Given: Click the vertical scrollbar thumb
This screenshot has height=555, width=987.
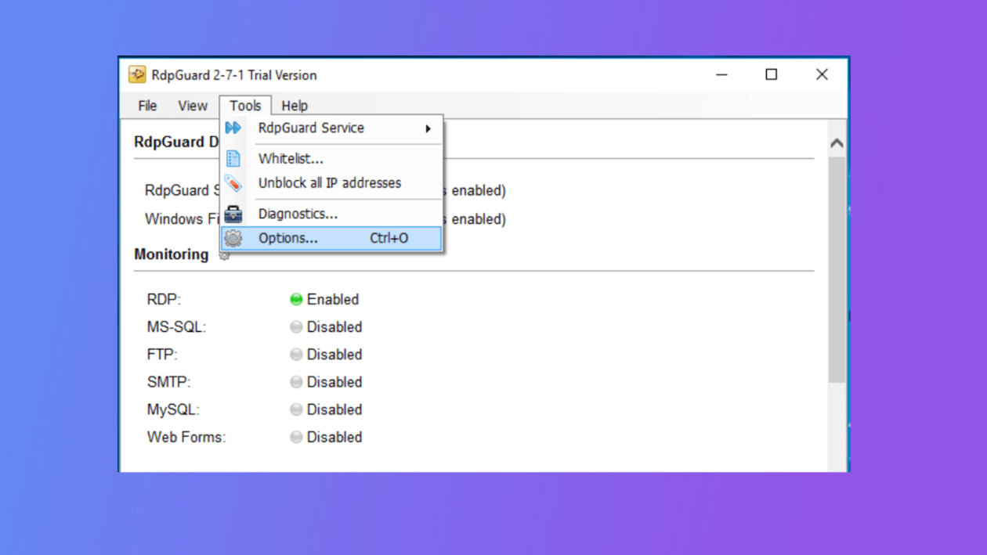Looking at the screenshot, I should click(x=837, y=268).
